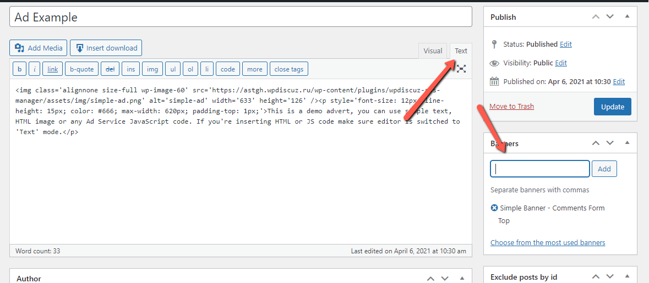The width and height of the screenshot is (649, 283).
Task: Click the Move to Trash link
Action: click(x=511, y=106)
